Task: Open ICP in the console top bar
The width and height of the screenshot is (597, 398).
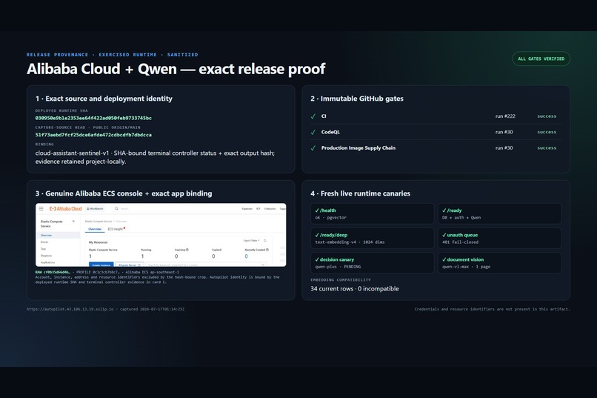Action: [x=259, y=209]
